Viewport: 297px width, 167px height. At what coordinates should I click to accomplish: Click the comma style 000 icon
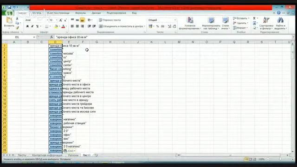162,26
